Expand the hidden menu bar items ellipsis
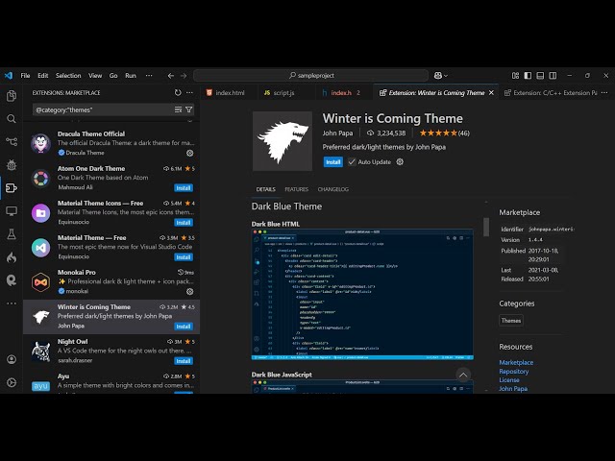This screenshot has height=461, width=615. click(x=147, y=75)
